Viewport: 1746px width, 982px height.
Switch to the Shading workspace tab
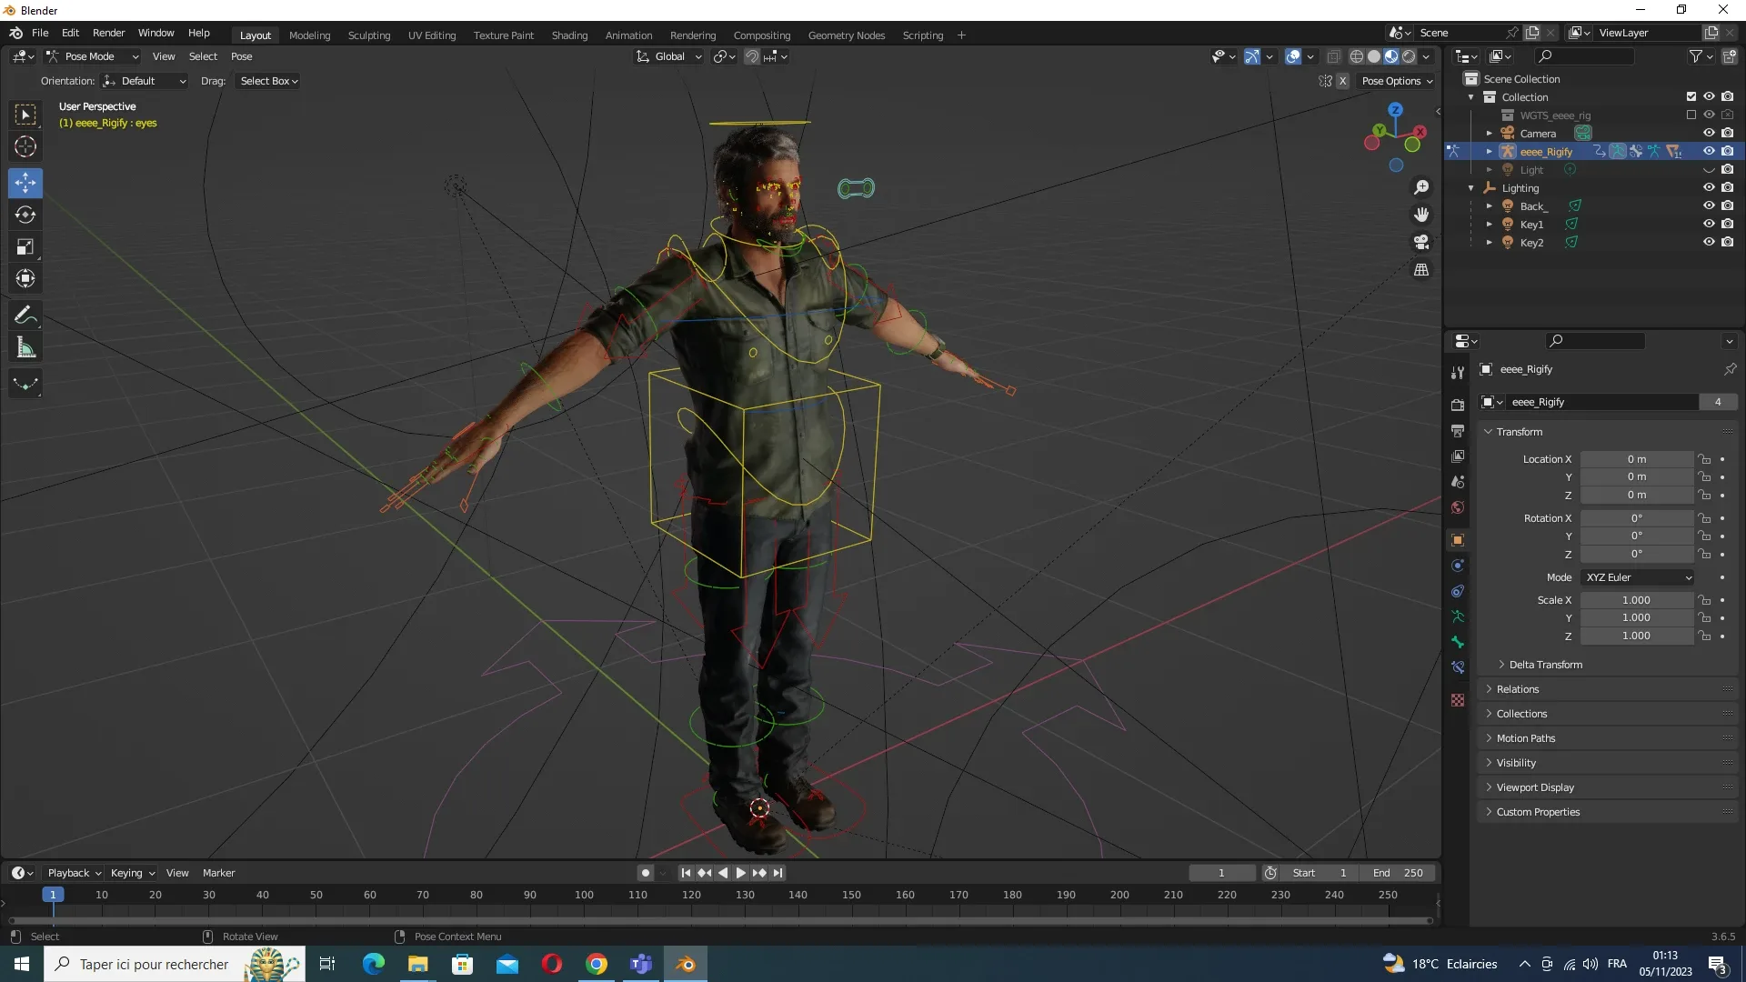(569, 35)
